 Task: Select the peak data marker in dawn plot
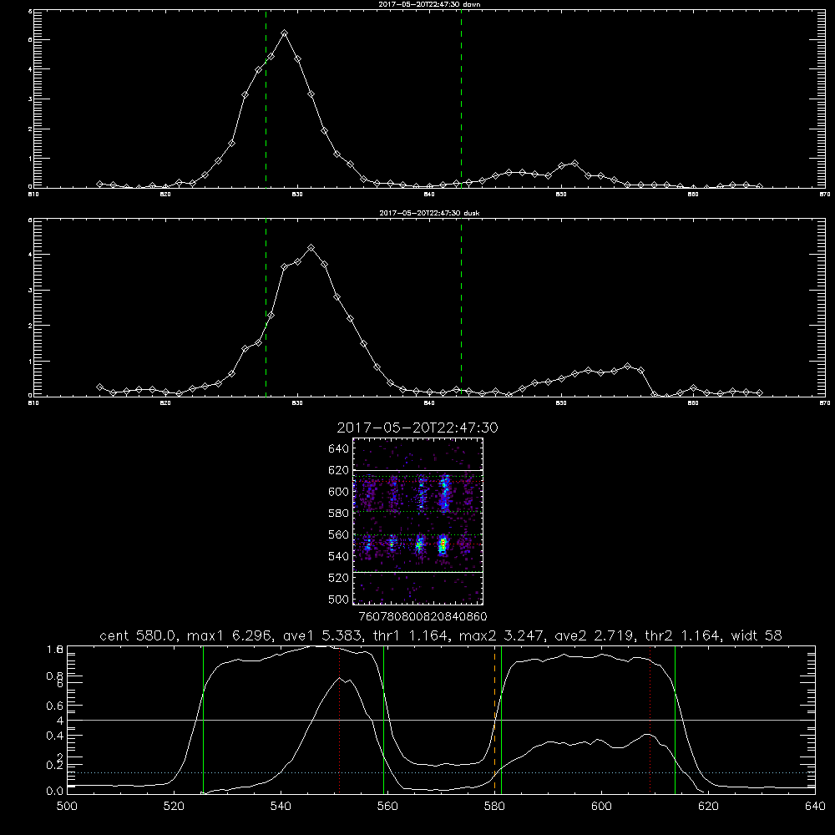pos(285,33)
